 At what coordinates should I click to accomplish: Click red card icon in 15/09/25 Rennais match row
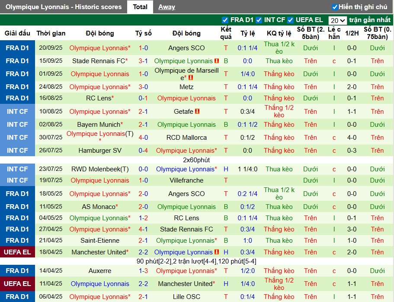tap(217, 61)
